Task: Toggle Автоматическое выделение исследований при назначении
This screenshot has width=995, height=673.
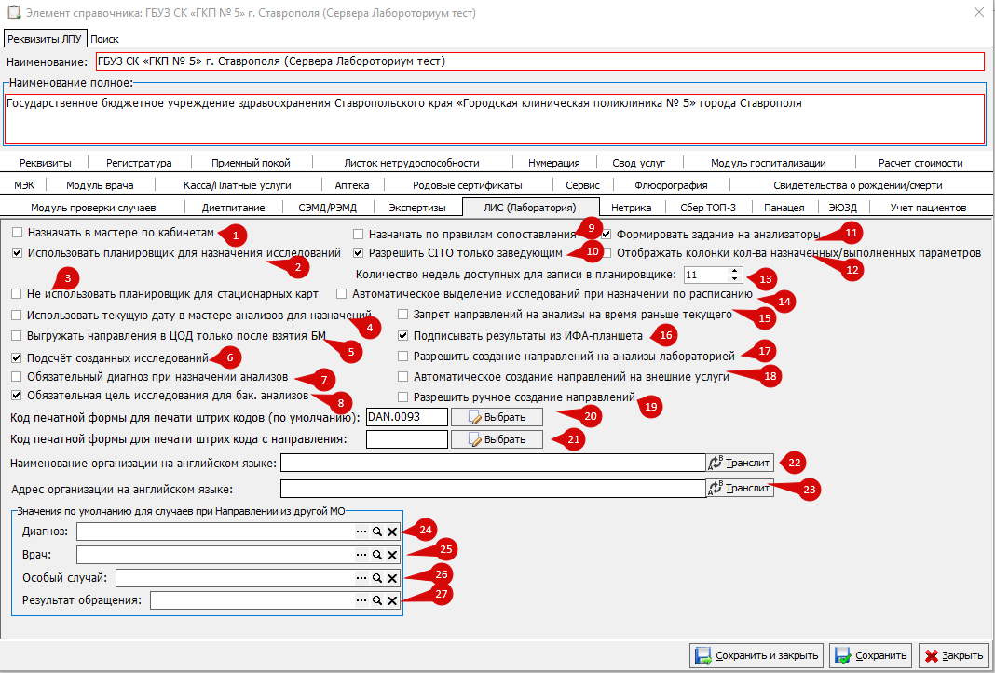Action: click(341, 294)
